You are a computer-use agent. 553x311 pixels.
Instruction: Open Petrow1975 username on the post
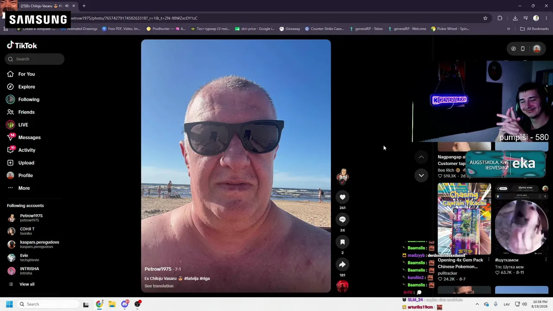[x=158, y=269]
